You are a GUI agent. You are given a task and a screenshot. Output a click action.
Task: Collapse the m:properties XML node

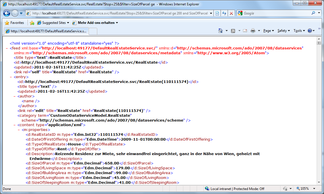point(18,130)
